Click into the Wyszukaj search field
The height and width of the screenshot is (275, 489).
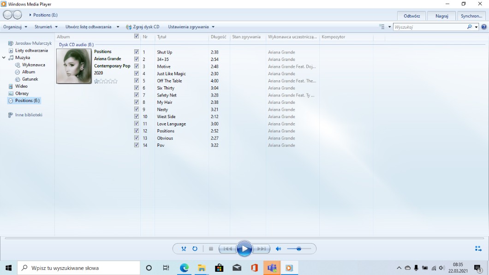(429, 27)
